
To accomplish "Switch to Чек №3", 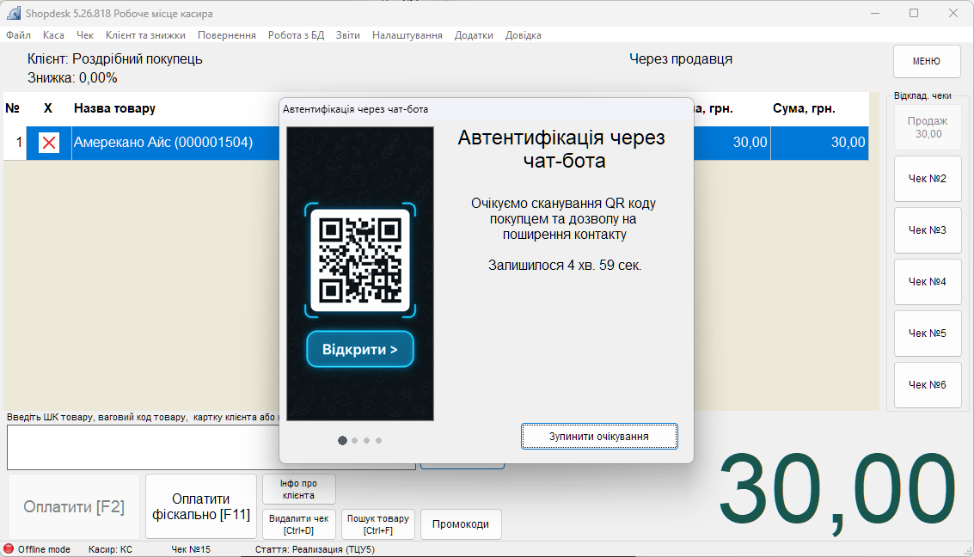I will tap(928, 230).
